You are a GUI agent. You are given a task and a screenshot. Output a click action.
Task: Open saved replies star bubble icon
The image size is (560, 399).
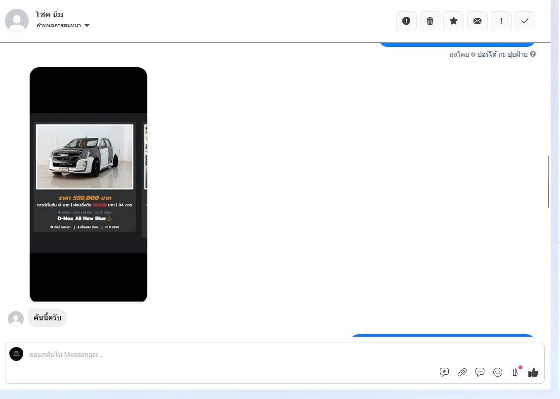(x=444, y=372)
